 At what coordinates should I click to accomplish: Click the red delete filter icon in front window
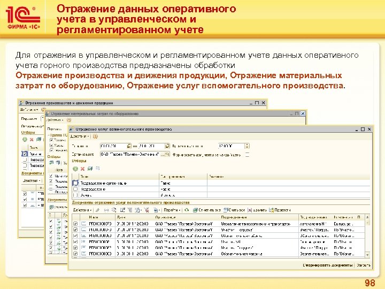point(82,169)
